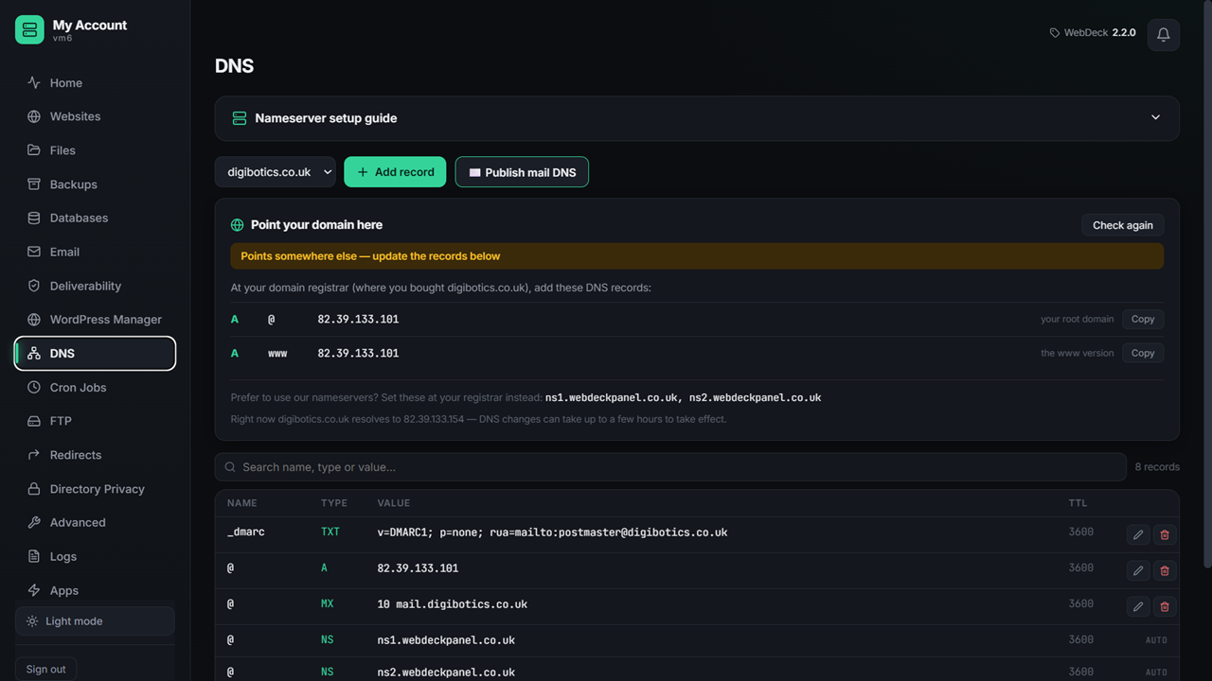Click the Databases cylinder icon

click(x=34, y=218)
